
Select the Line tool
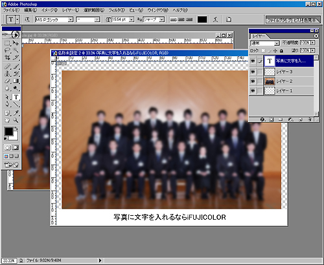click(x=16, y=105)
